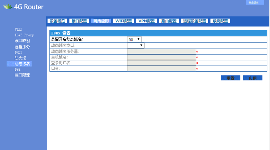The image size is (270, 150).
Task: Select the 路由配置 tab
Action: (169, 21)
